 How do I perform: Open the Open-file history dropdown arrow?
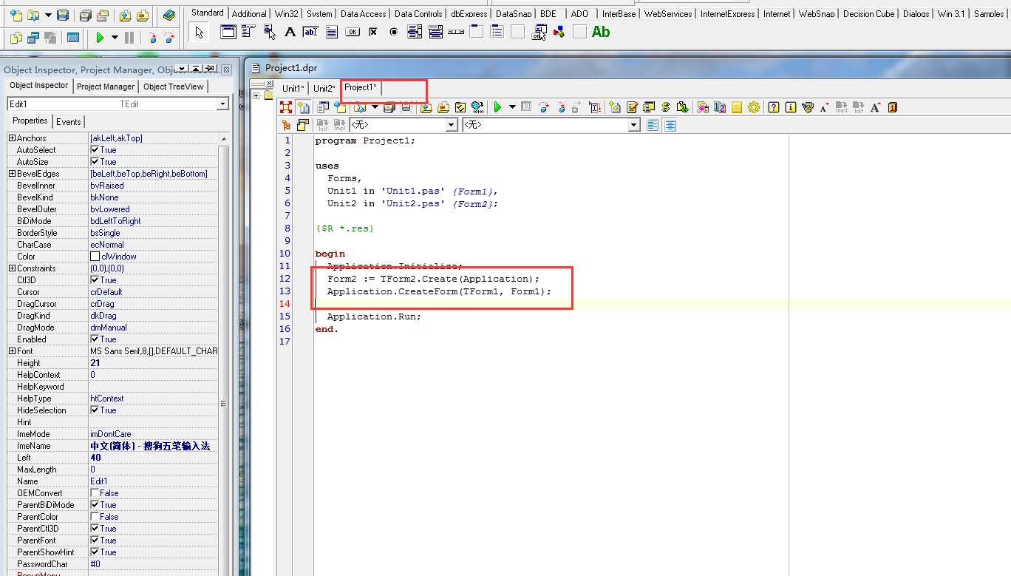48,15
